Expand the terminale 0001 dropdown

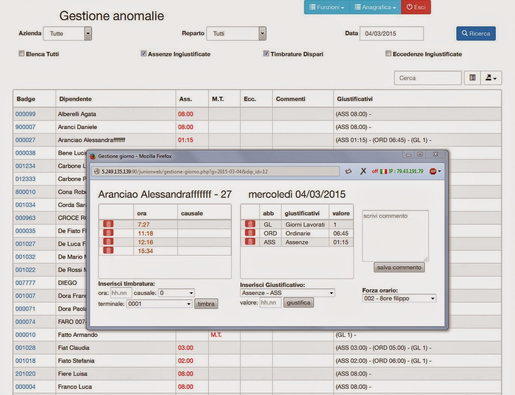pos(159,304)
